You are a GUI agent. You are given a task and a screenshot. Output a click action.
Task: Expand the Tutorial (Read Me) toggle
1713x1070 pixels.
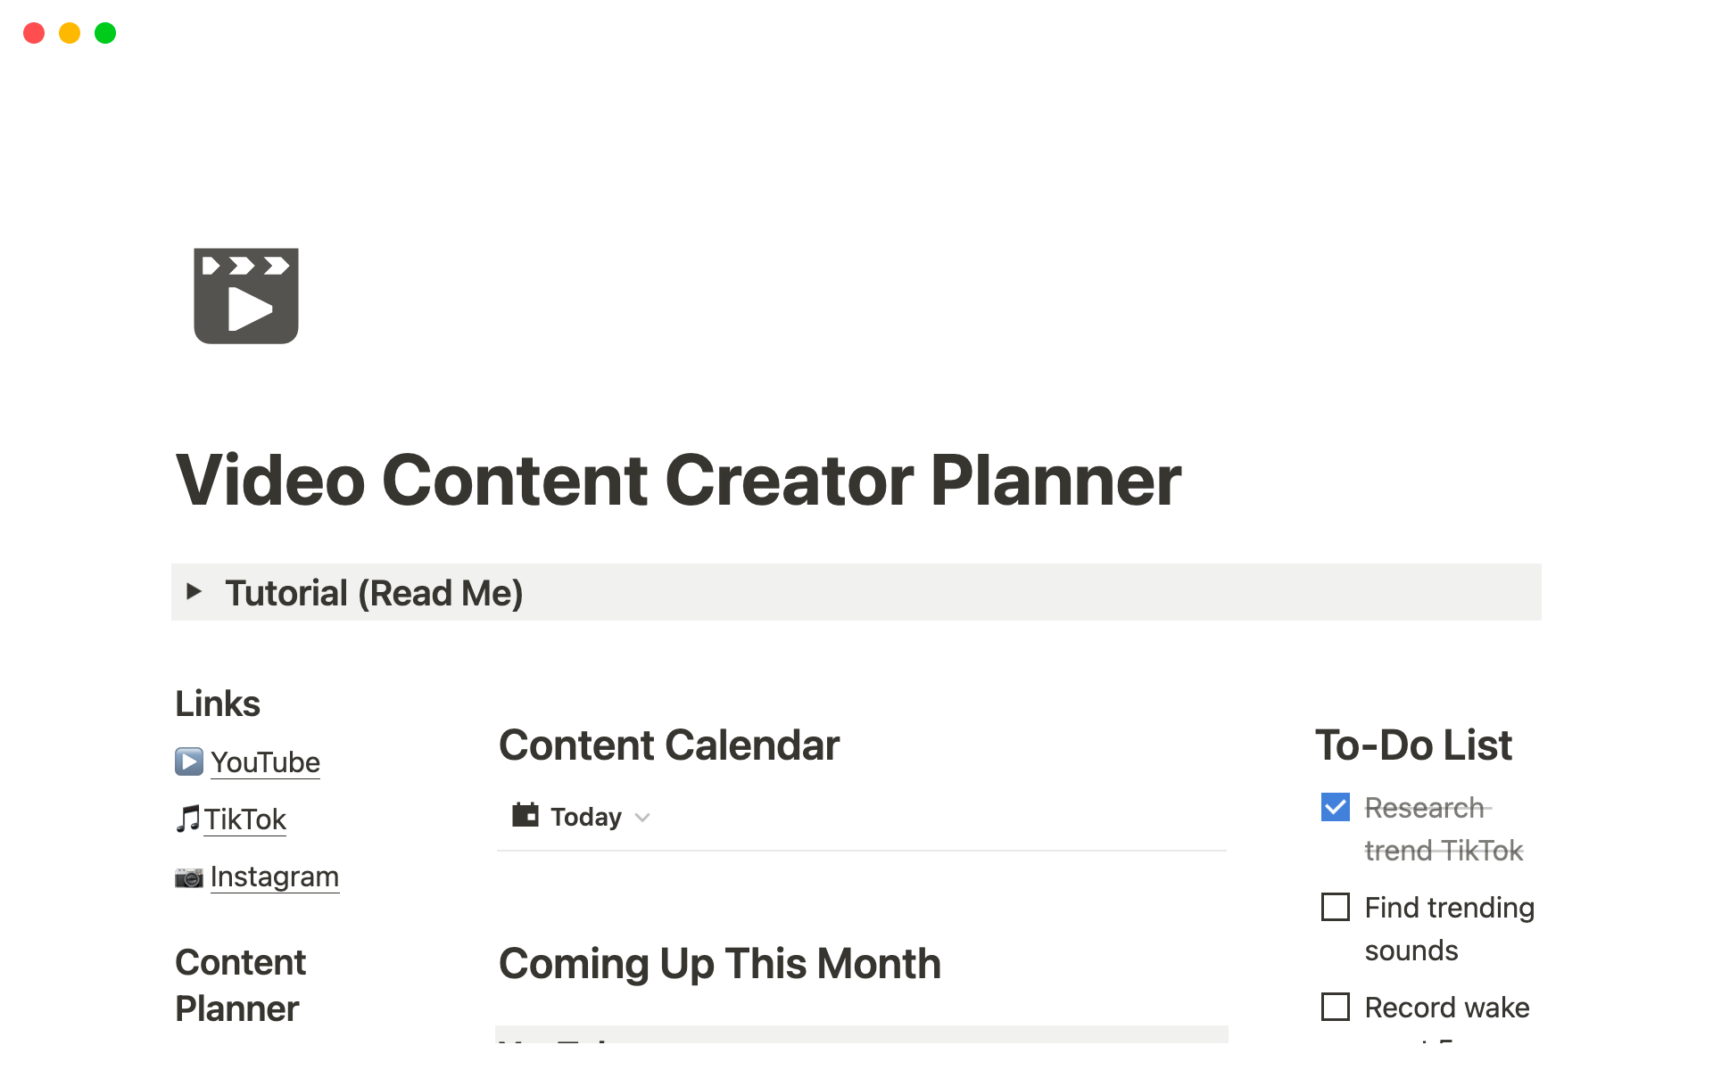(194, 591)
